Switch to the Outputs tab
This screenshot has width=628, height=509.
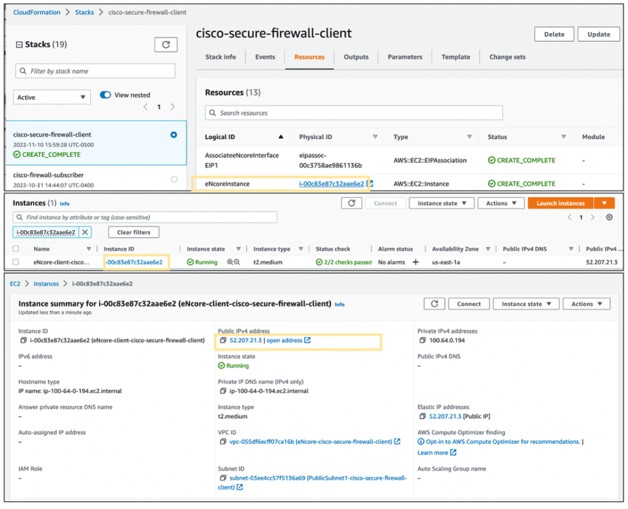356,57
